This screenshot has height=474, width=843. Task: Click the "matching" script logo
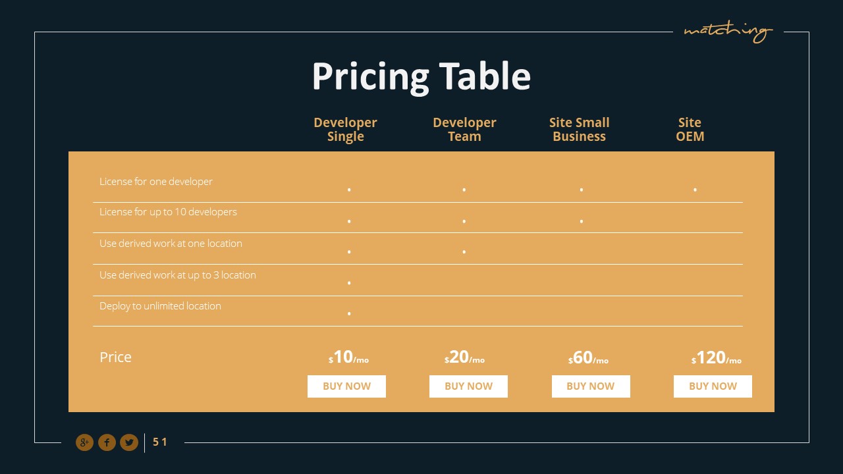(x=728, y=31)
